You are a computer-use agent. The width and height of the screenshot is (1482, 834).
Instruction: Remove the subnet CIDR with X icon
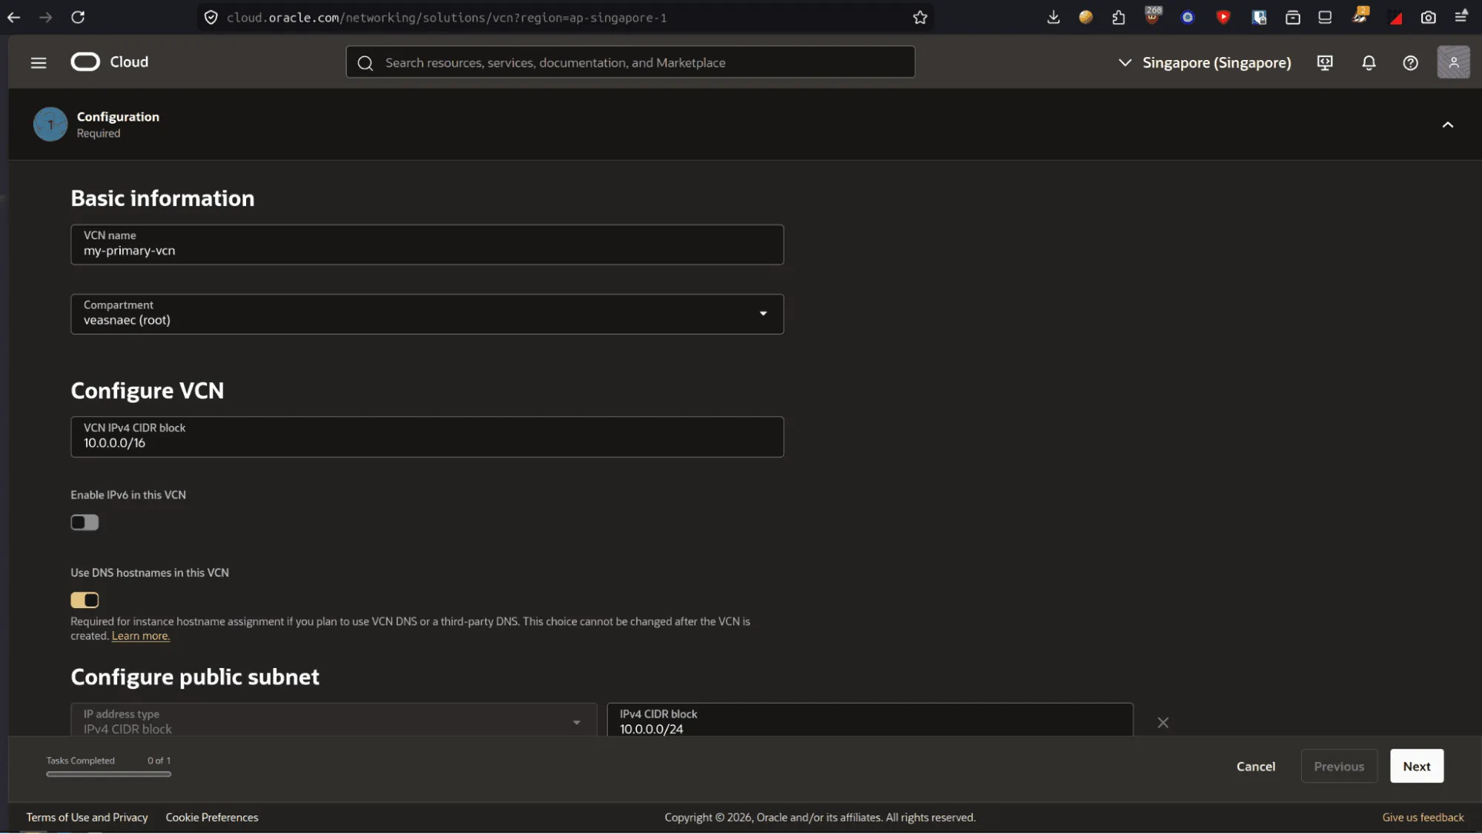pos(1162,723)
